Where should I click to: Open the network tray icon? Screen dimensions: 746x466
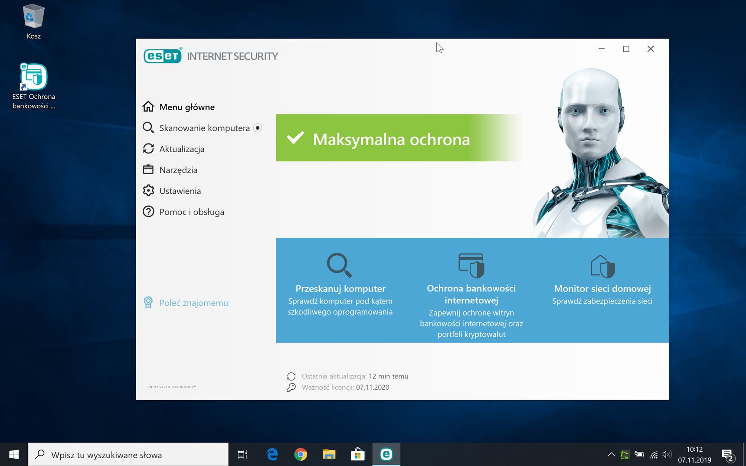pyautogui.click(x=654, y=455)
